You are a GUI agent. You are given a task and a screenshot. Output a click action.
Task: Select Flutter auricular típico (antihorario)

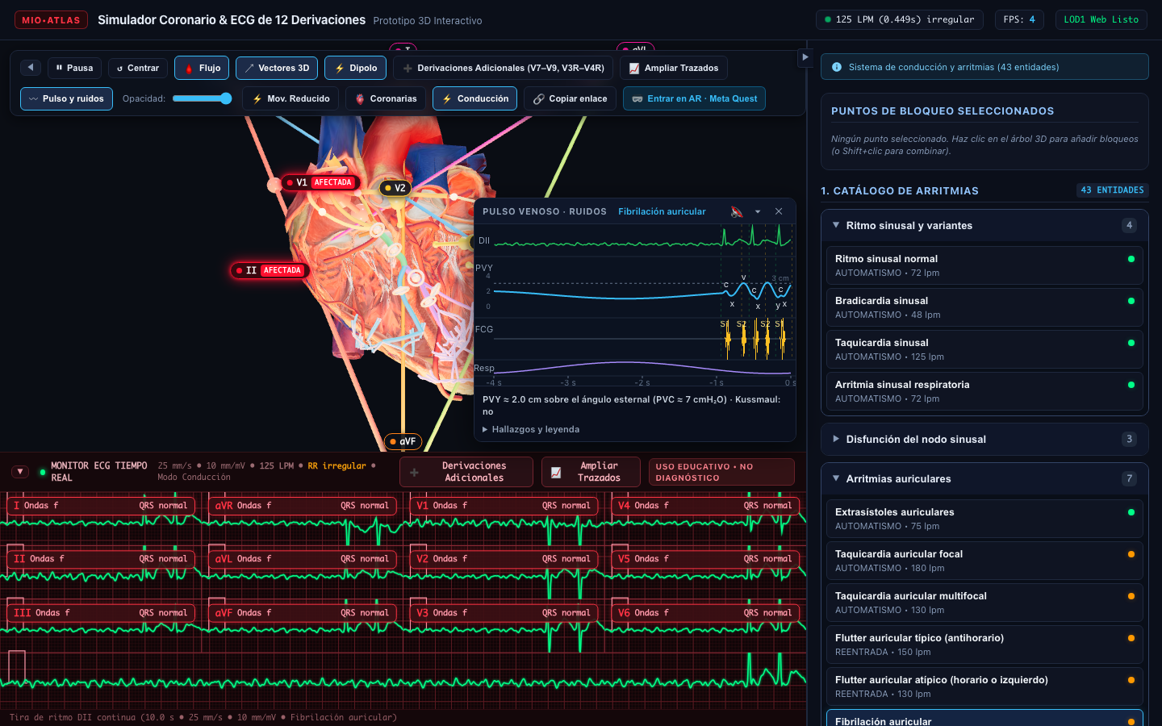point(984,645)
